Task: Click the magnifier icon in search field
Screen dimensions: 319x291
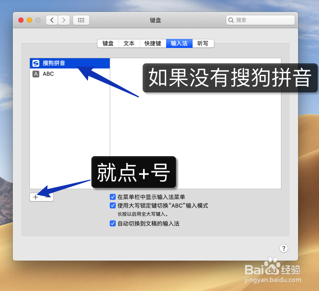Action: tap(231, 20)
